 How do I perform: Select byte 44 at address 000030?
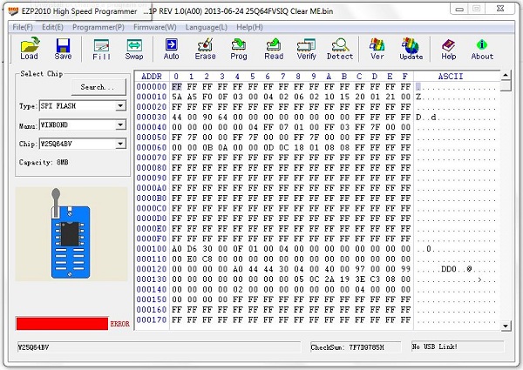(x=177, y=118)
